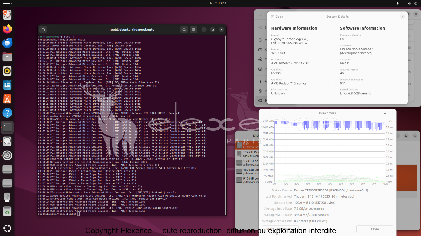Open the Trash in the dock

[x=7, y=211]
